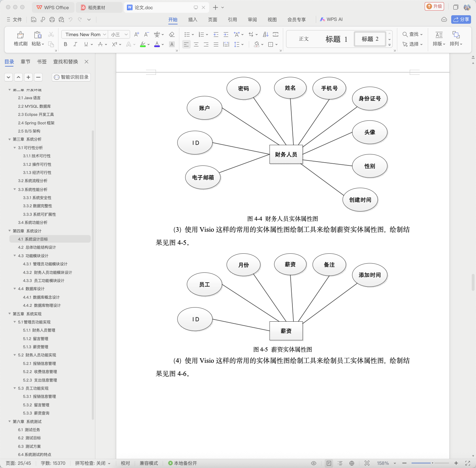The image size is (476, 468).
Task: Toggle bold formatting in ribbon
Action: (x=66, y=44)
